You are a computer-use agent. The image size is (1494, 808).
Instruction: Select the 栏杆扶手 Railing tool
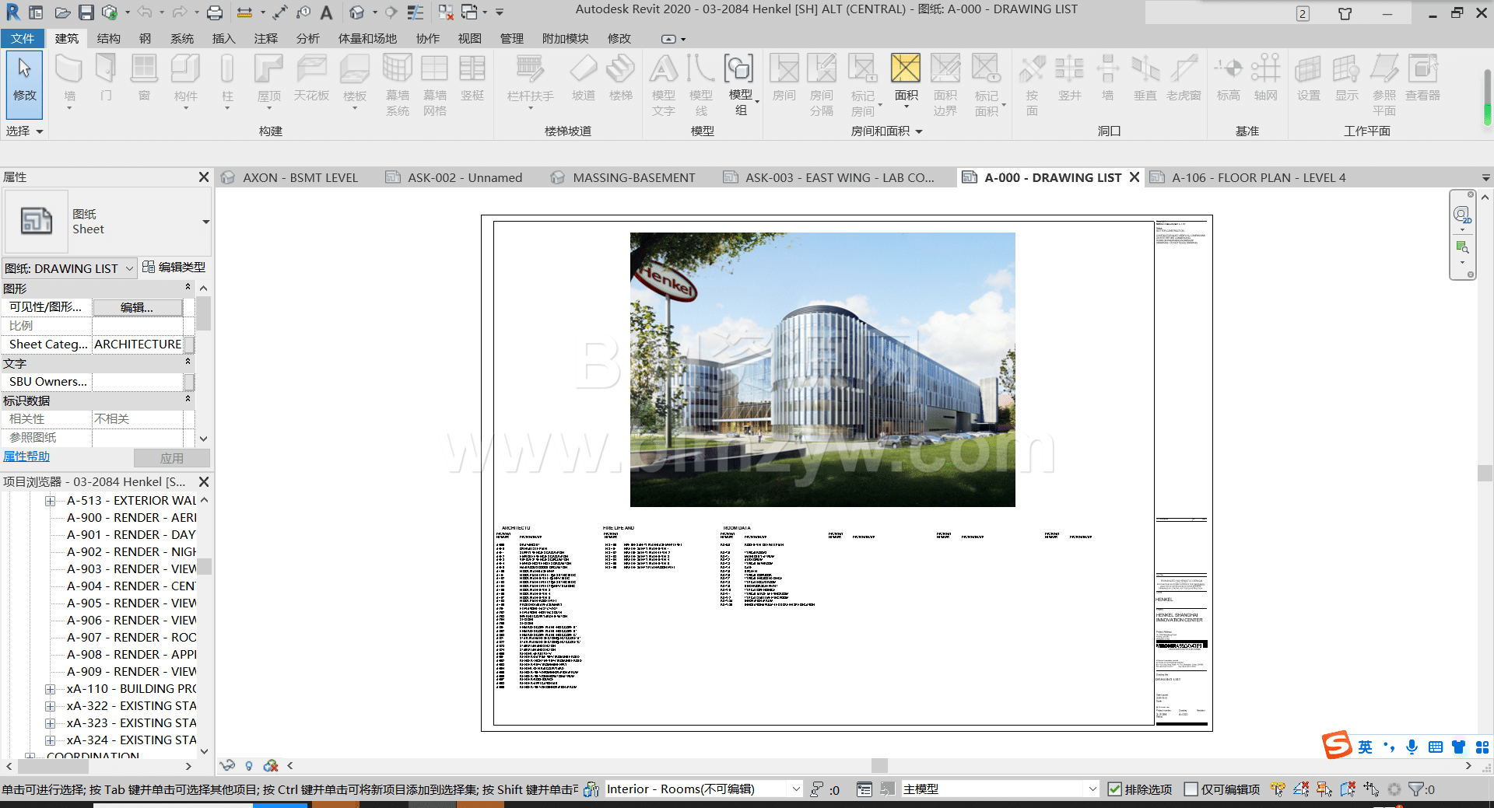pos(531,79)
